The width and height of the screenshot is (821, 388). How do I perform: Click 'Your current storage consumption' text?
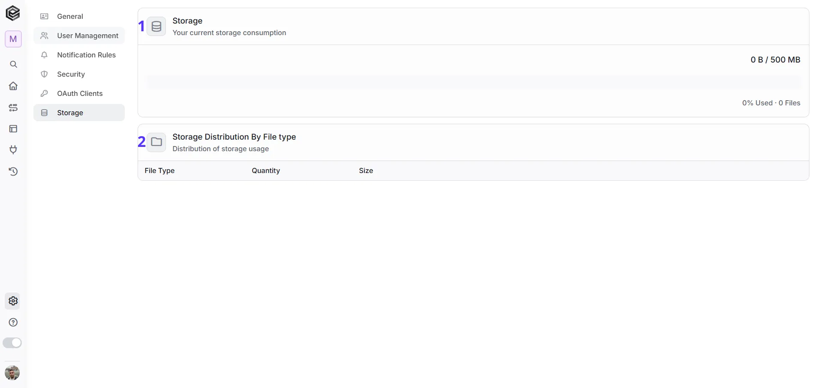[x=229, y=33]
